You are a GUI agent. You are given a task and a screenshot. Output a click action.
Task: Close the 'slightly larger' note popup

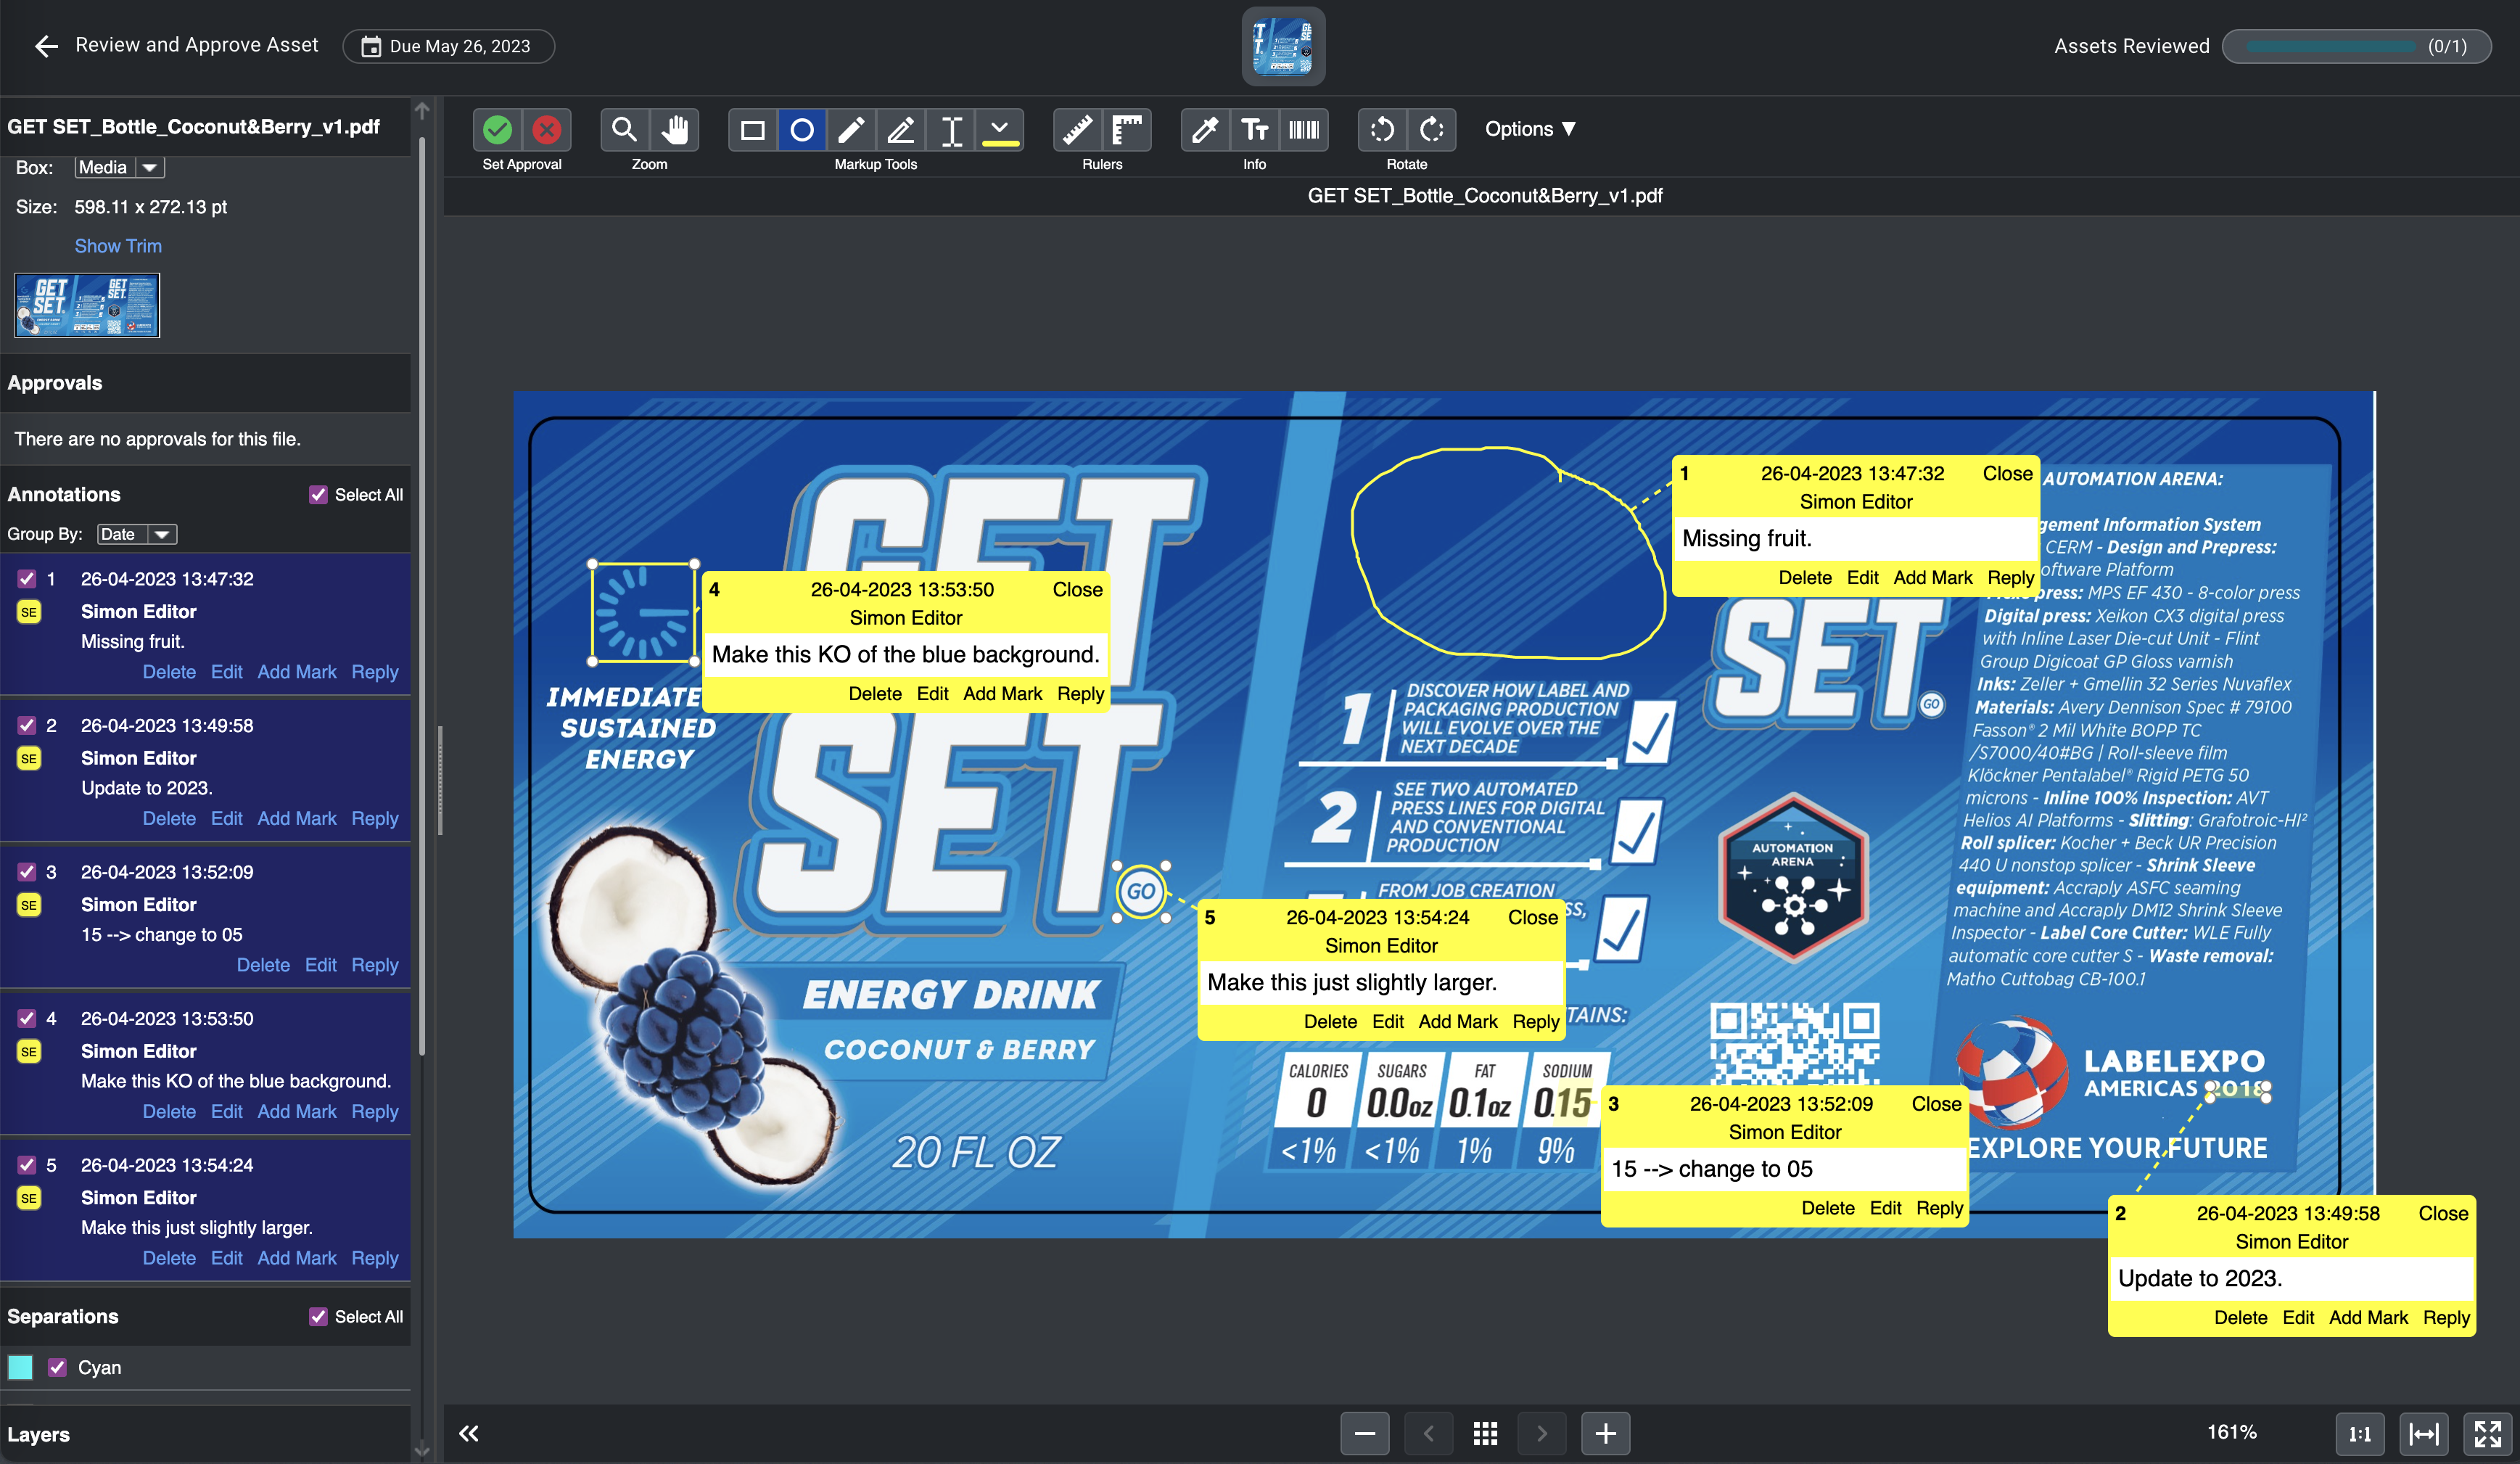(1532, 917)
